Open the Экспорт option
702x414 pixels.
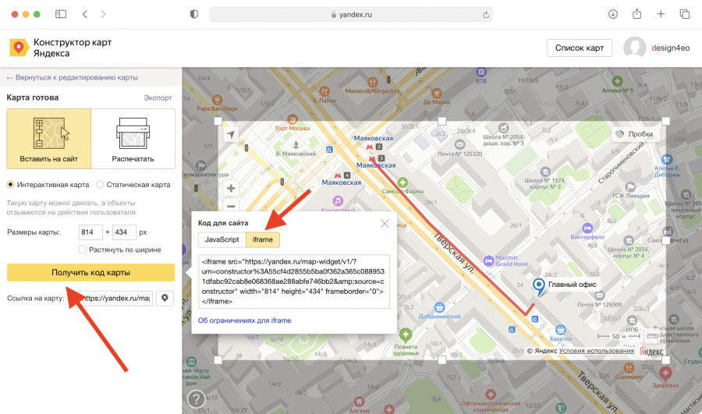coord(158,98)
